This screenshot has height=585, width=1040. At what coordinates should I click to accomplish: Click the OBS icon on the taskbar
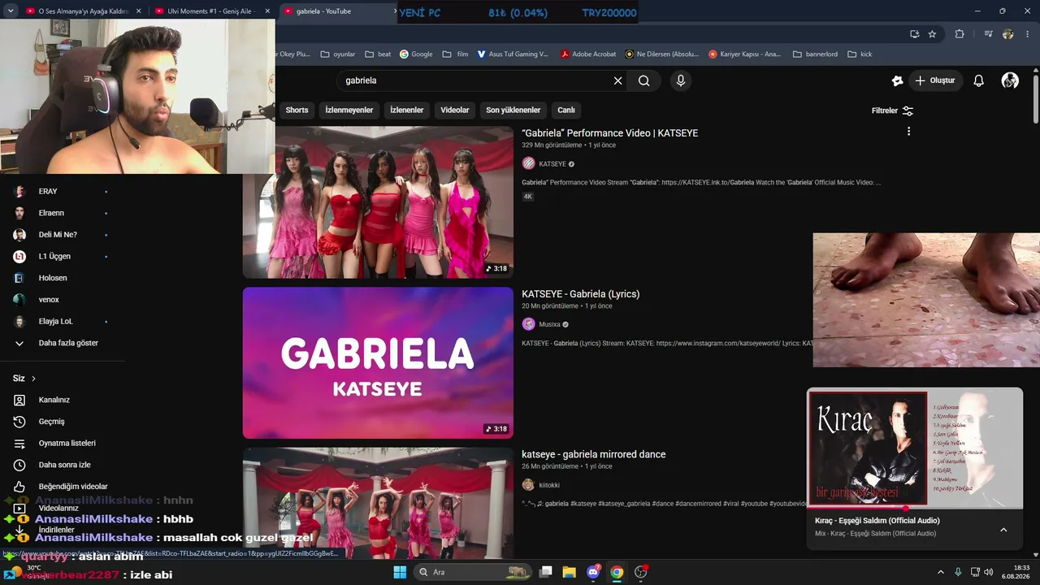(x=641, y=572)
